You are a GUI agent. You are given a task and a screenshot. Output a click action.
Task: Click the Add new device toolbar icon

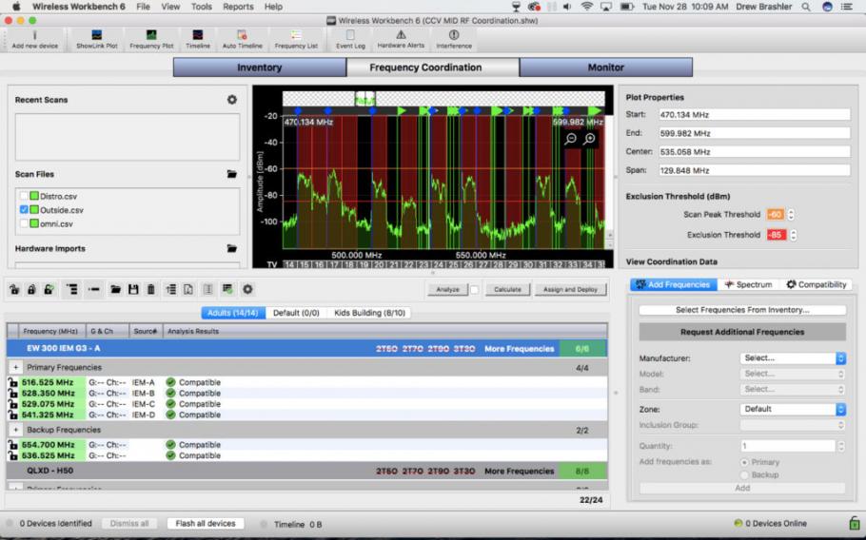click(x=34, y=40)
